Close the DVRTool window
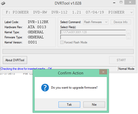This screenshot has width=138, height=114. 130,2
